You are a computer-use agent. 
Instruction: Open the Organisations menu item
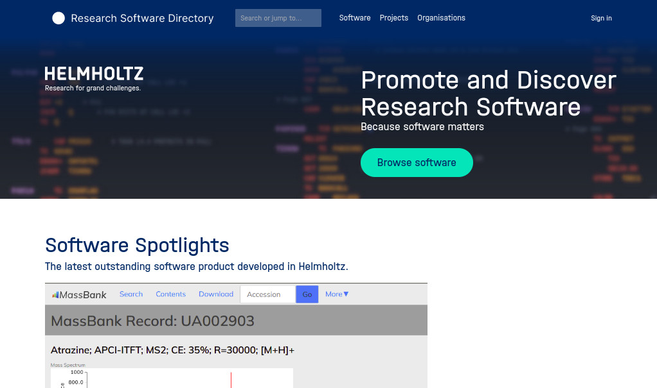(x=441, y=18)
